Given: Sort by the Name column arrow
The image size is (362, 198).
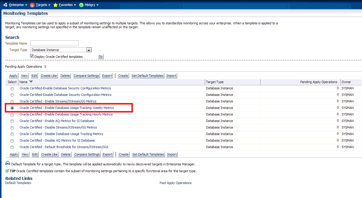Looking at the screenshot, I should click(31, 82).
